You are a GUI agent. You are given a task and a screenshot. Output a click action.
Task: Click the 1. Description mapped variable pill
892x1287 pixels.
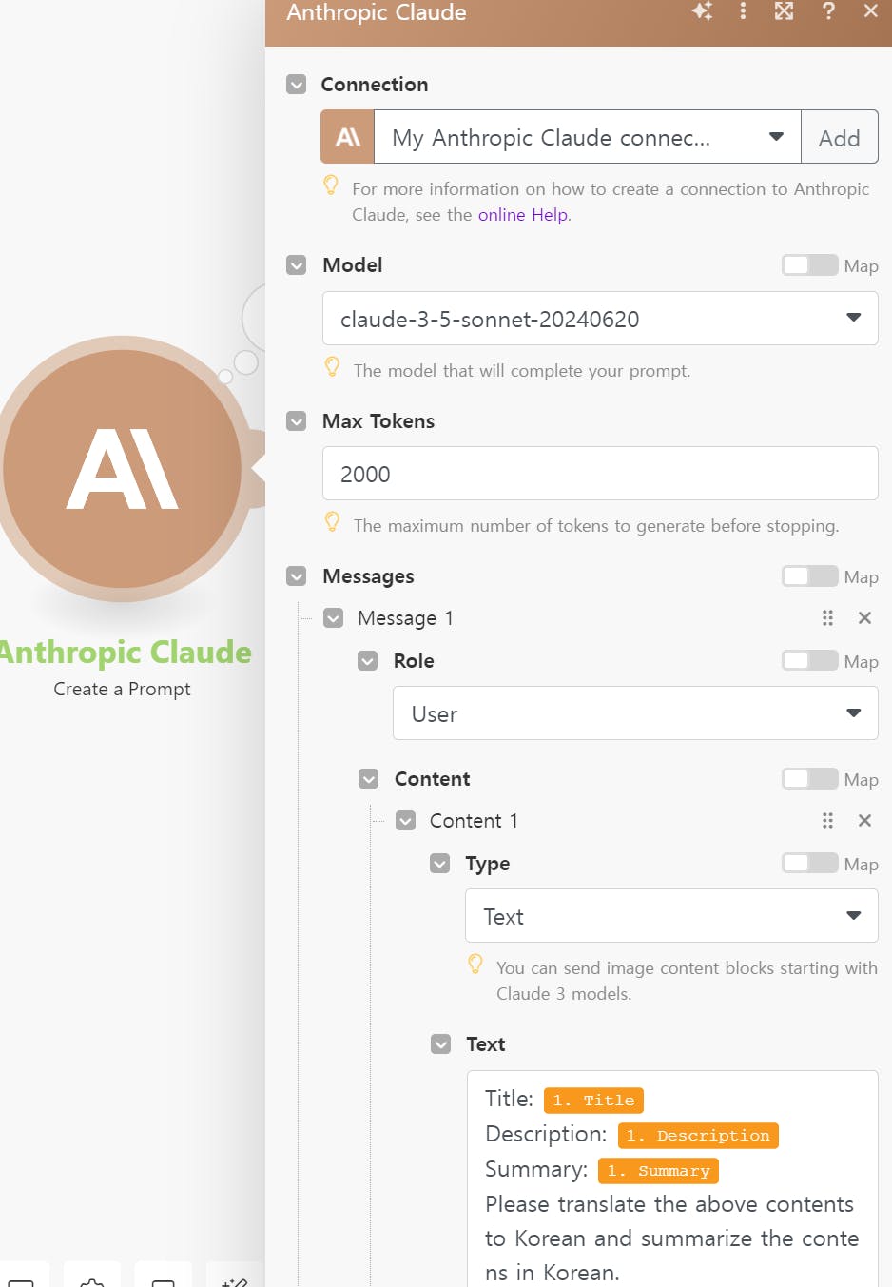[698, 1136]
